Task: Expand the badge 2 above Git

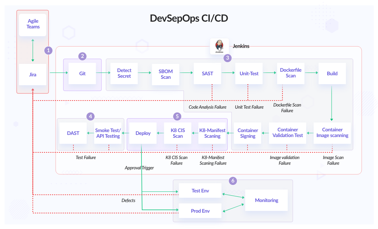Action: [82, 56]
